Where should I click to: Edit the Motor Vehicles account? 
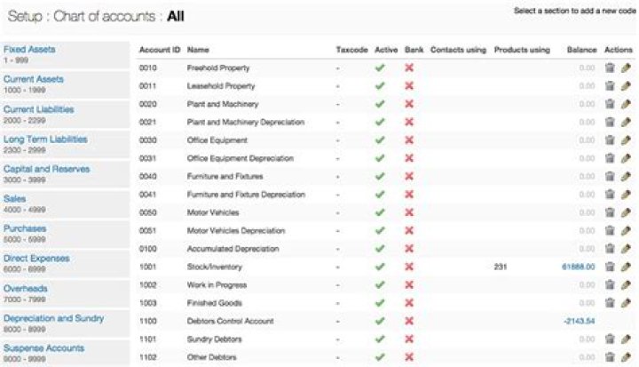click(626, 212)
